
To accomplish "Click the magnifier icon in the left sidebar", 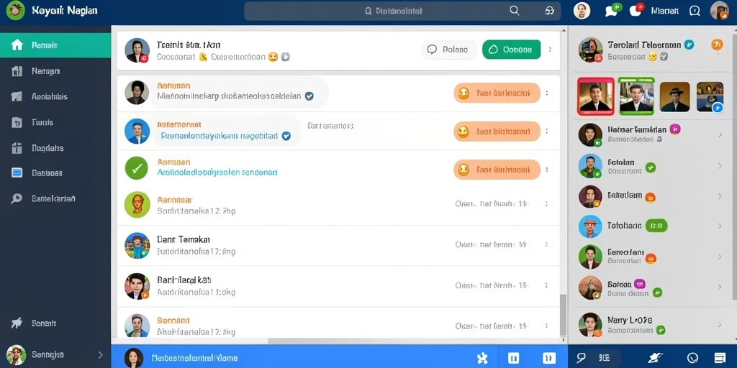I will 17,198.
